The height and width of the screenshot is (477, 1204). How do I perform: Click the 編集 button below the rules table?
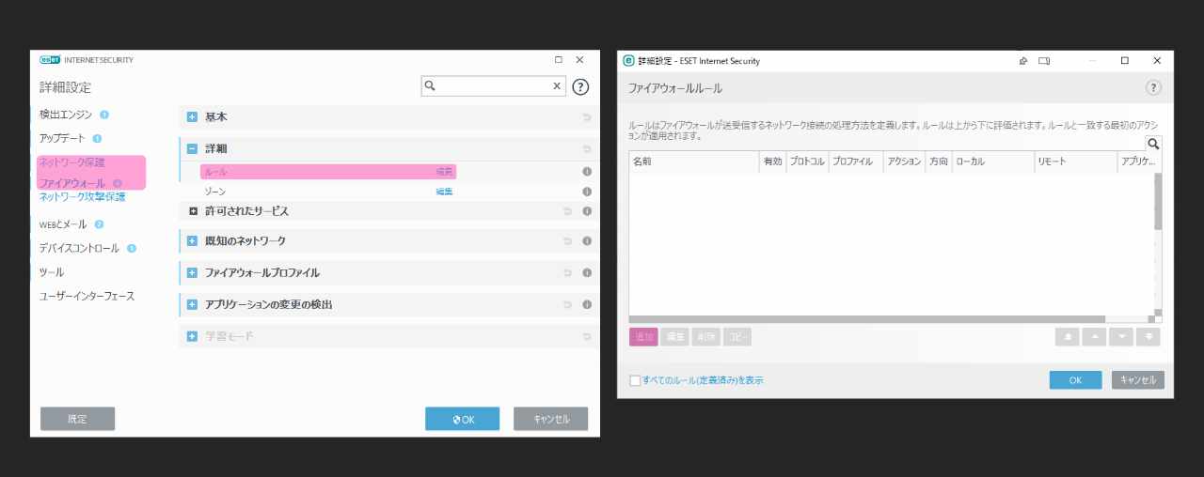tap(674, 337)
